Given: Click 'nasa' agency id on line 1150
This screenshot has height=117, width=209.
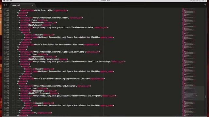Looking at the screenshot, I should [x=39, y=35].
